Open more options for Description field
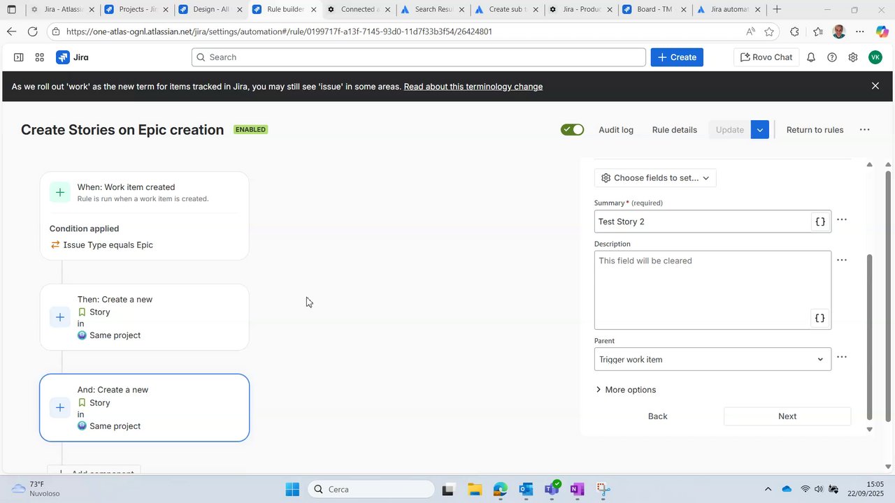 pyautogui.click(x=842, y=260)
